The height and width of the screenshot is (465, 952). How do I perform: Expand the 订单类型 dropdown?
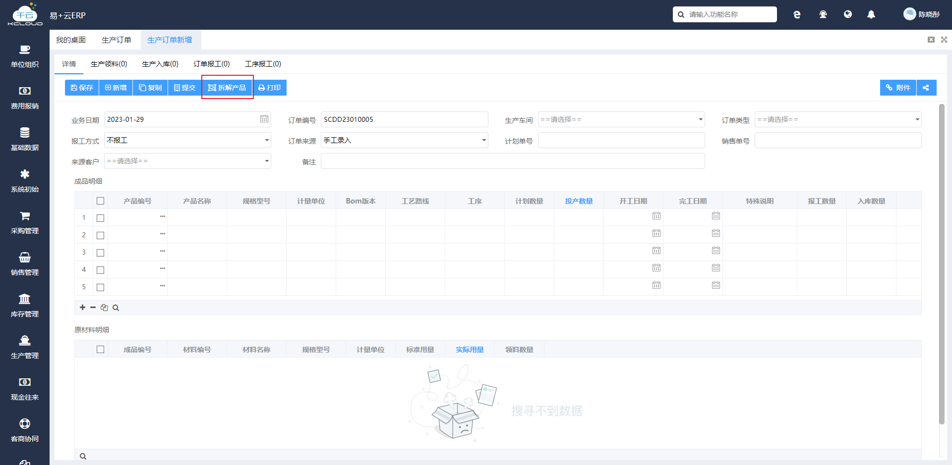[838, 119]
